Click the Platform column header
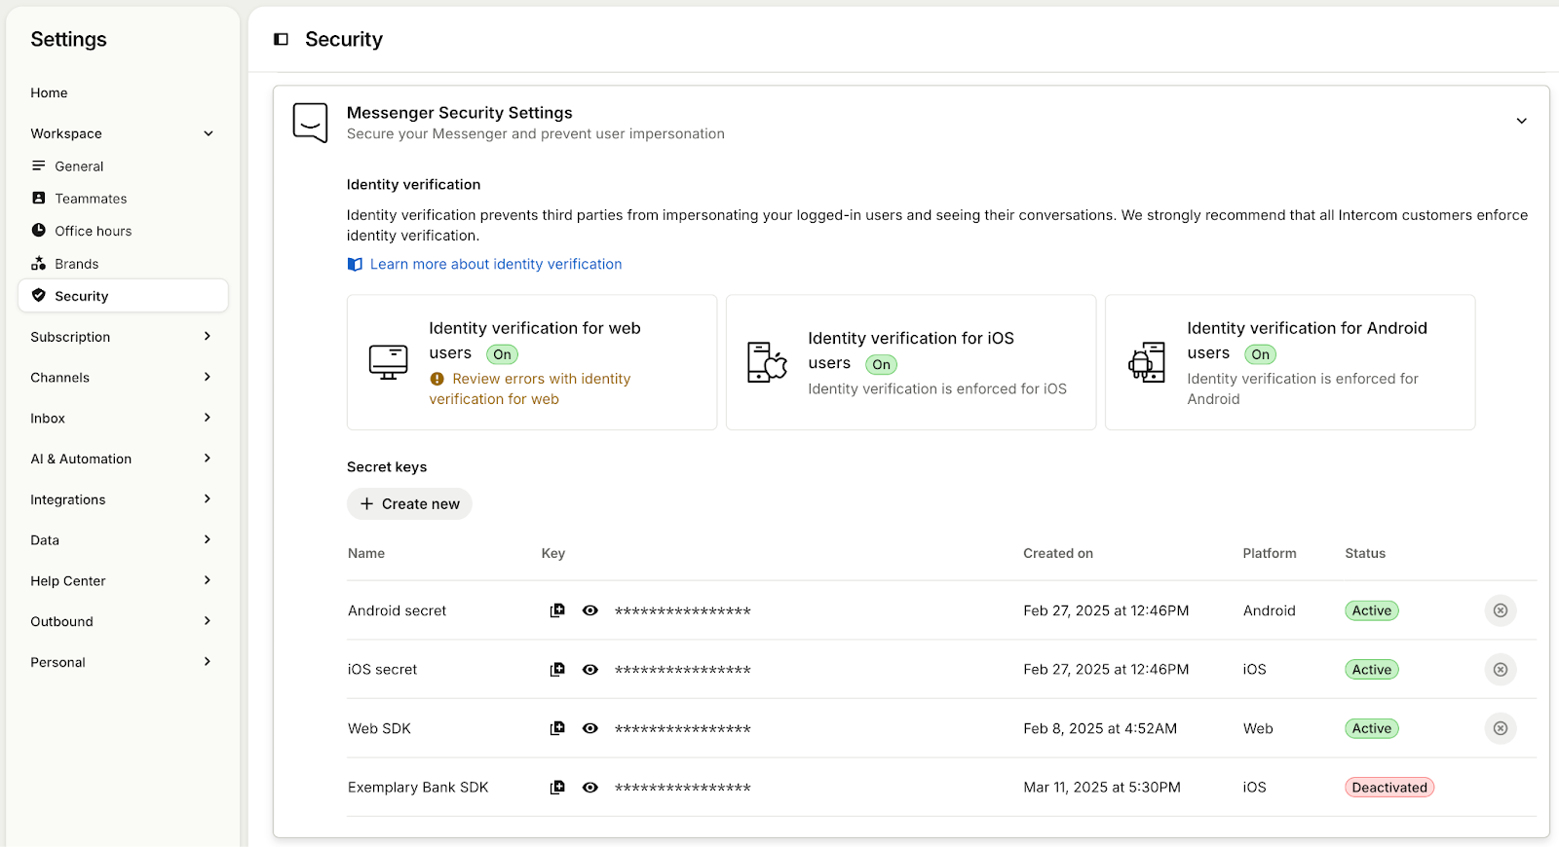The width and height of the screenshot is (1559, 847). (1270, 553)
